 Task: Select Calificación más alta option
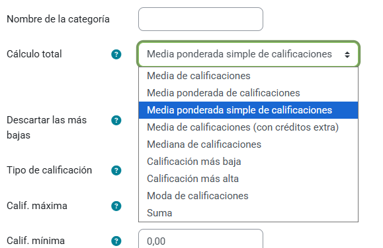click(248, 179)
